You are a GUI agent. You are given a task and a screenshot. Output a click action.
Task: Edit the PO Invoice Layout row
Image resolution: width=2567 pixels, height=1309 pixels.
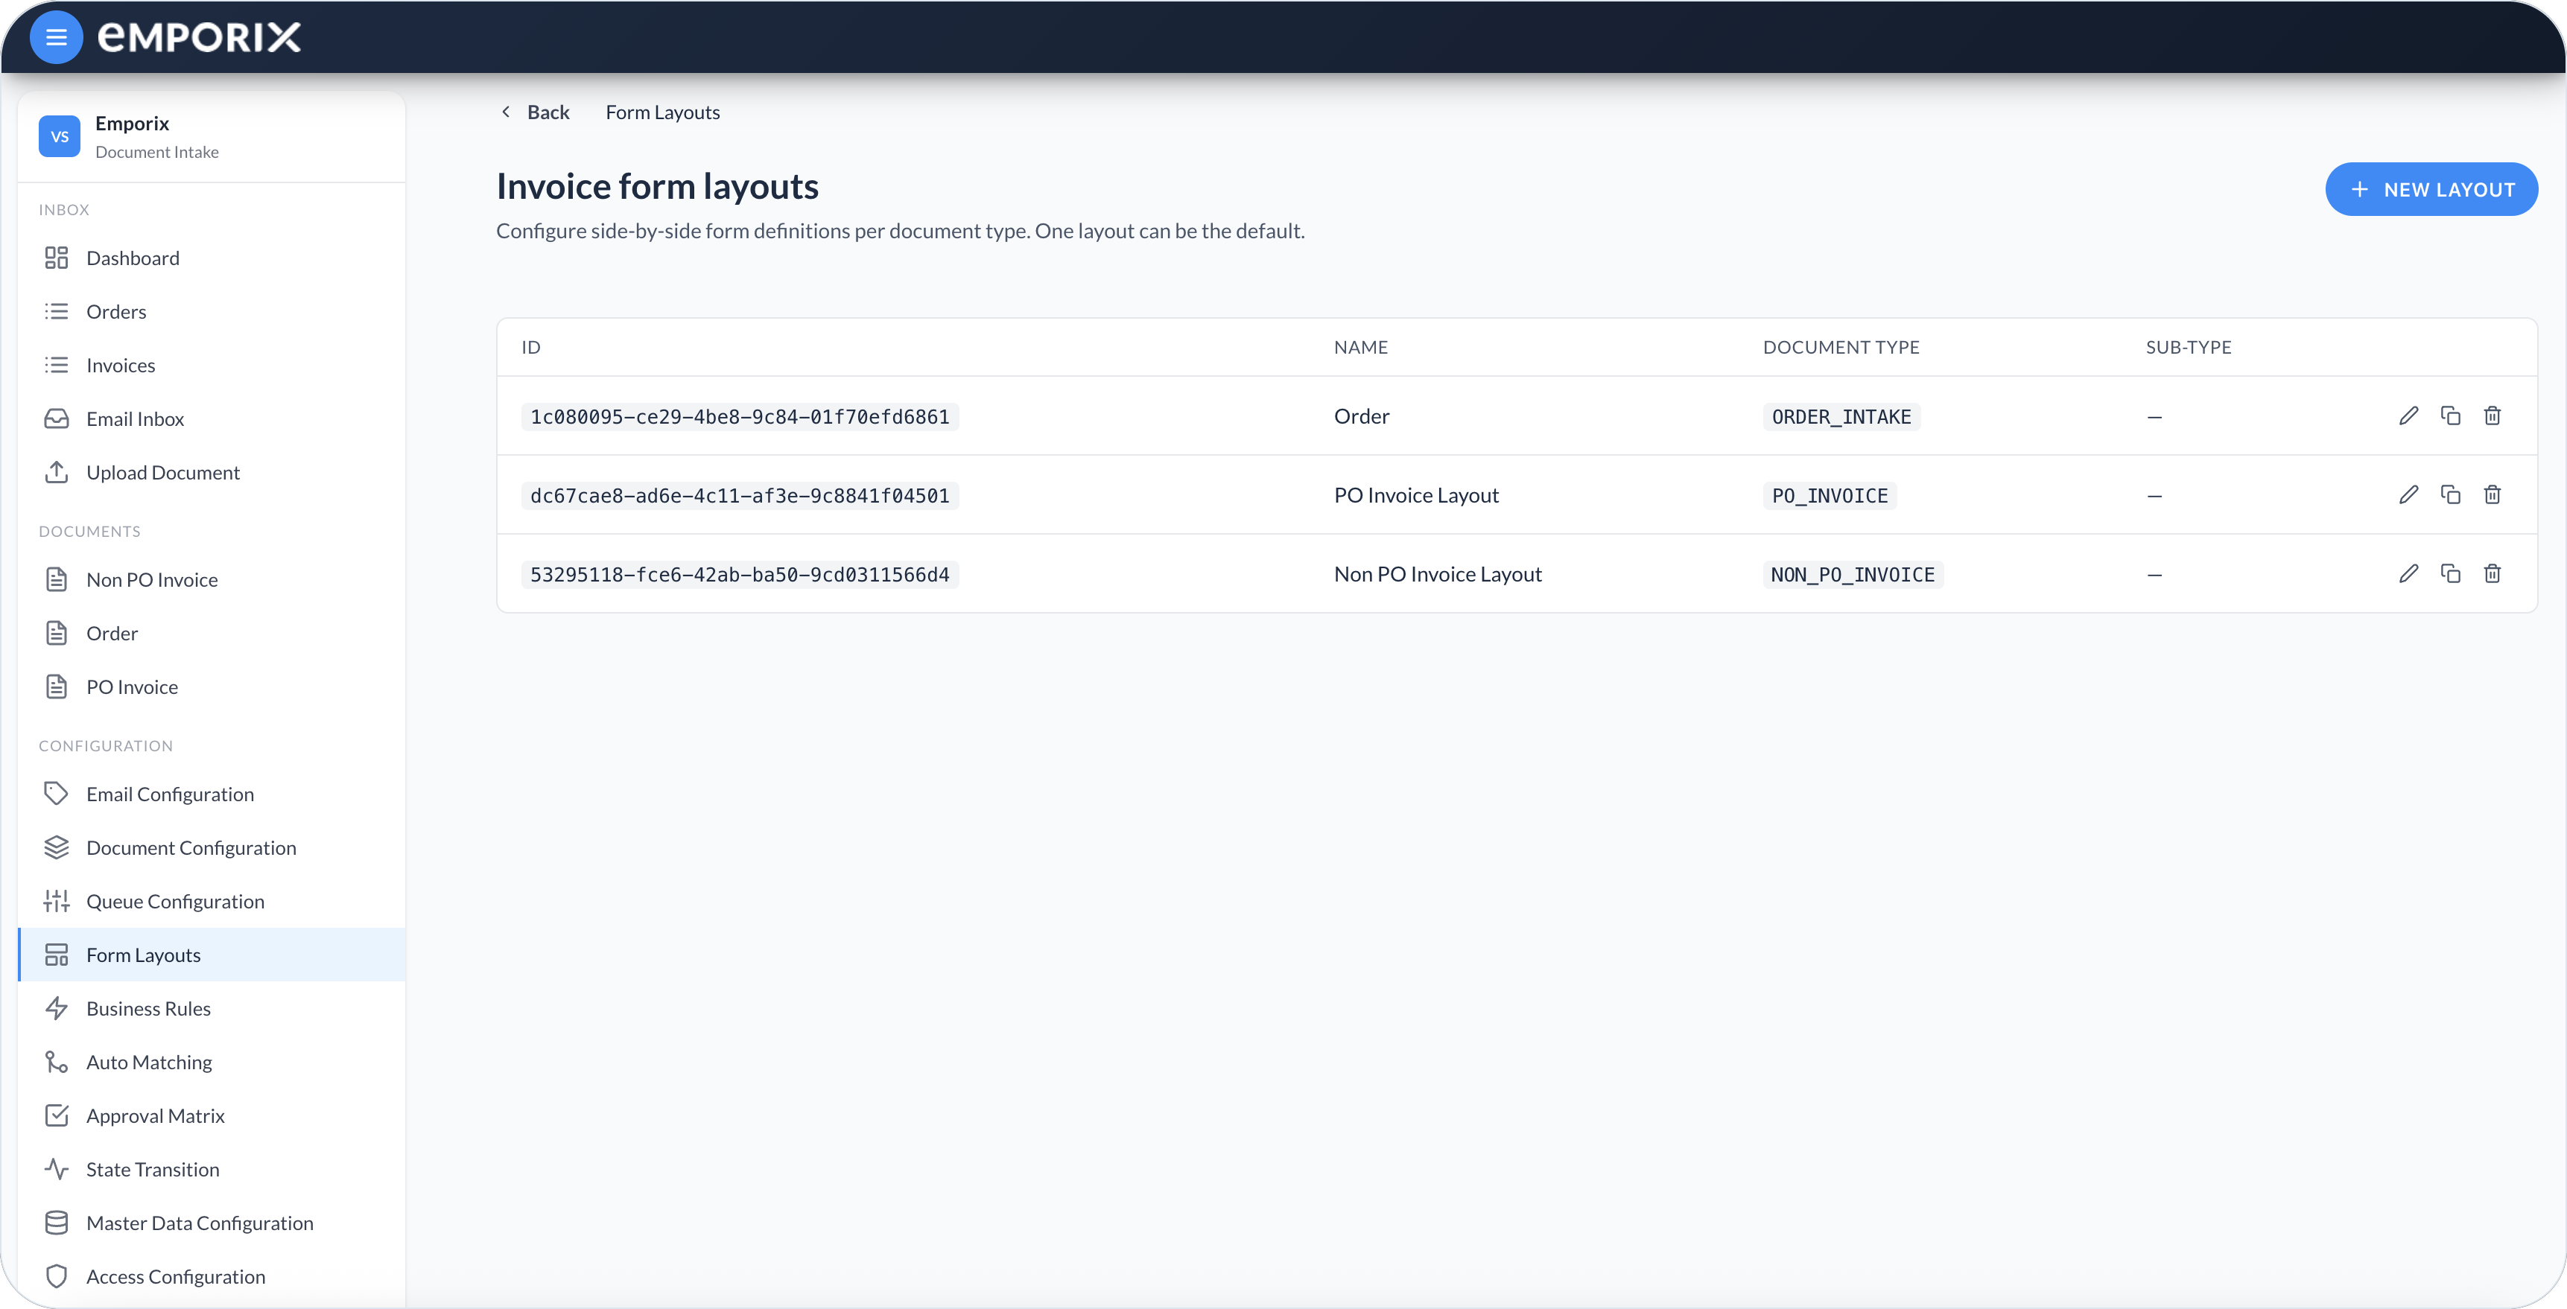coord(2408,494)
